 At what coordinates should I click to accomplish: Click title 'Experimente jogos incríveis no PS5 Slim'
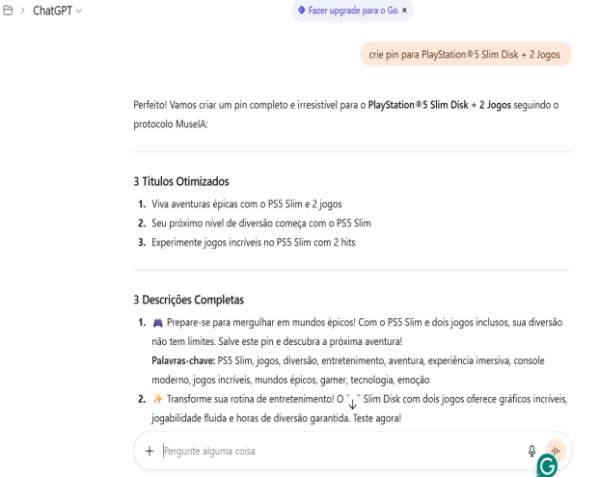coord(253,242)
